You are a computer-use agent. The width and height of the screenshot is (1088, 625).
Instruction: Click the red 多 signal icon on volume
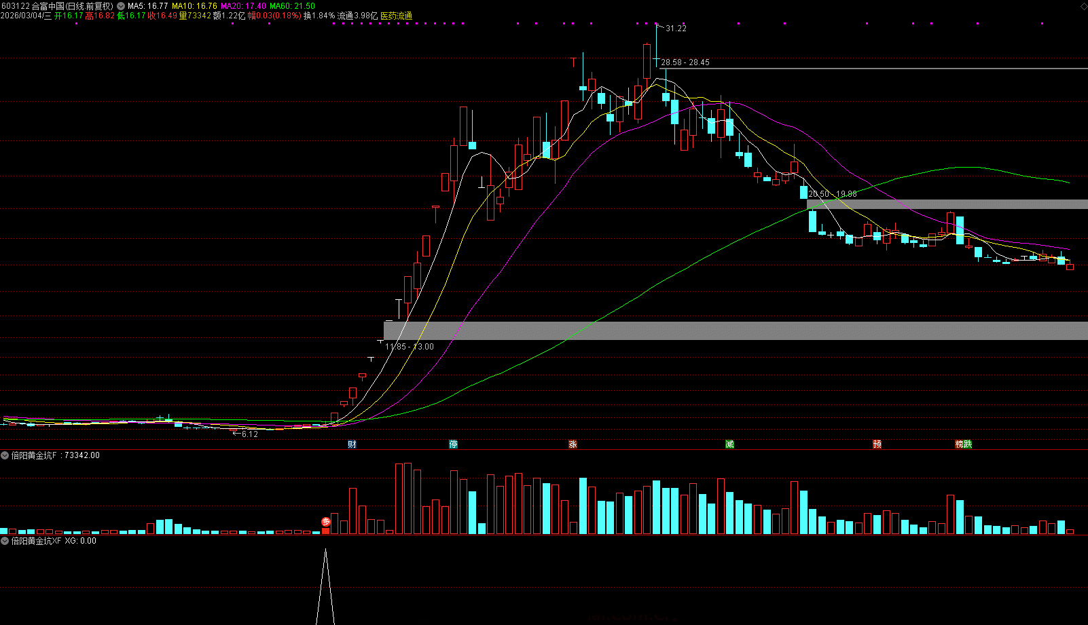(326, 522)
